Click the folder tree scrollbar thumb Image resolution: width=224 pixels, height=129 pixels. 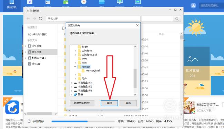(135, 78)
